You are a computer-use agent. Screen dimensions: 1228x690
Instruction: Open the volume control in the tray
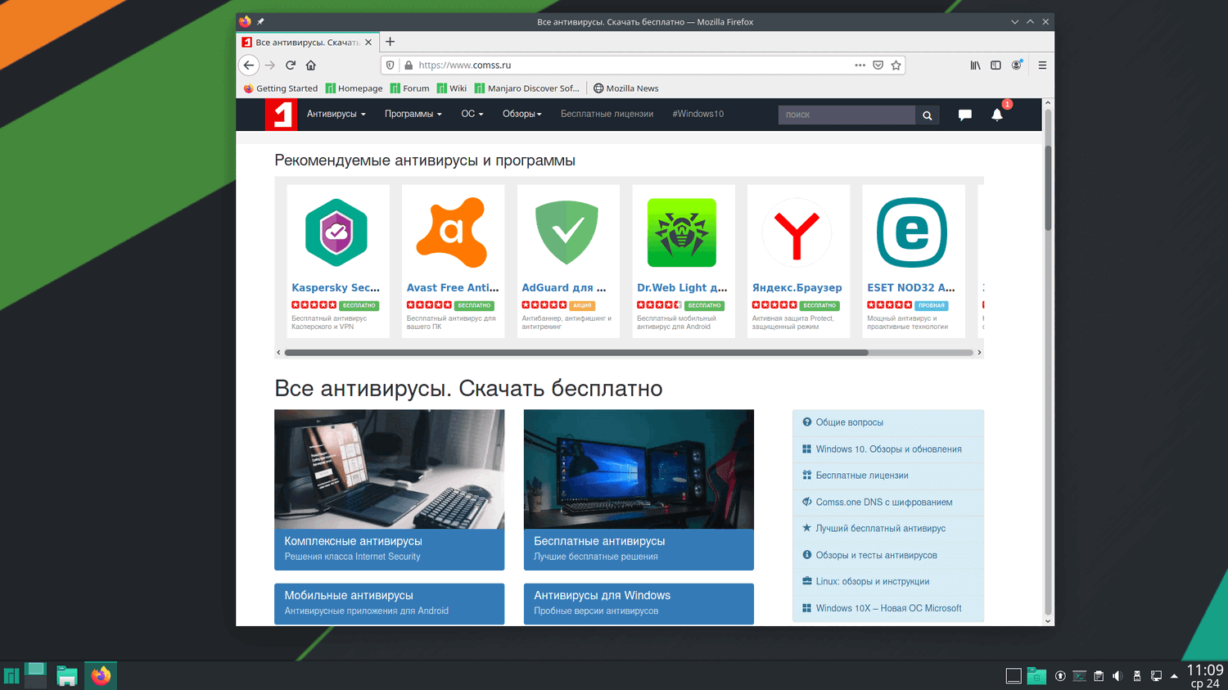click(x=1117, y=676)
